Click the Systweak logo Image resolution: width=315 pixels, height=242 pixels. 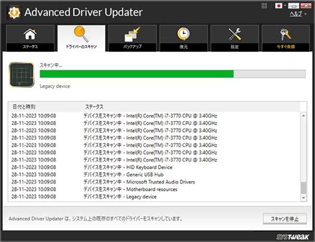[292, 237]
